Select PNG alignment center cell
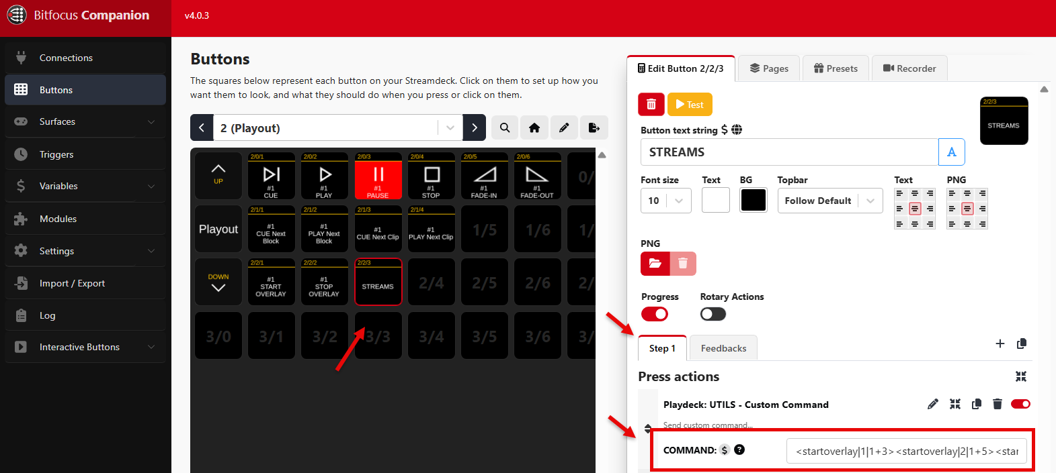Viewport: 1056px width, 473px height. 967,209
